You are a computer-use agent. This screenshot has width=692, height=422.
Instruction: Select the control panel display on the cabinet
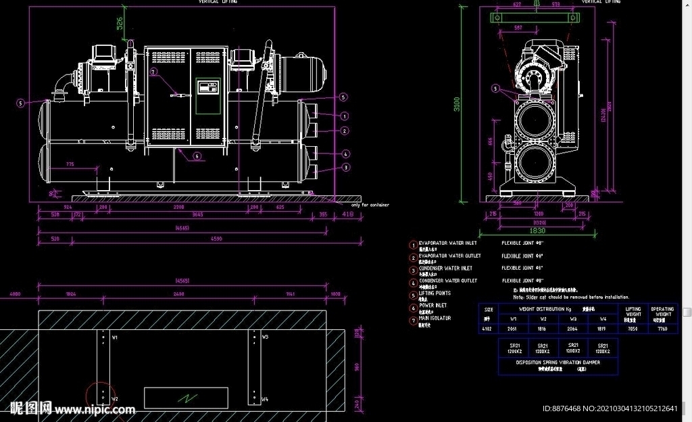click(x=208, y=87)
